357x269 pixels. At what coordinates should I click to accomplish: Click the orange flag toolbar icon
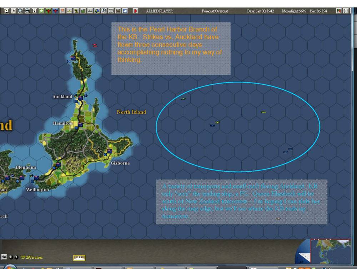point(62,11)
